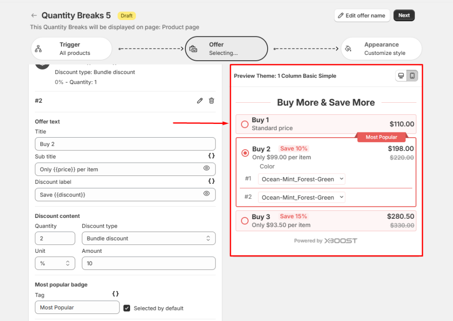Toggle eye visibility for Discount label field
The height and width of the screenshot is (321, 453).
pos(206,193)
